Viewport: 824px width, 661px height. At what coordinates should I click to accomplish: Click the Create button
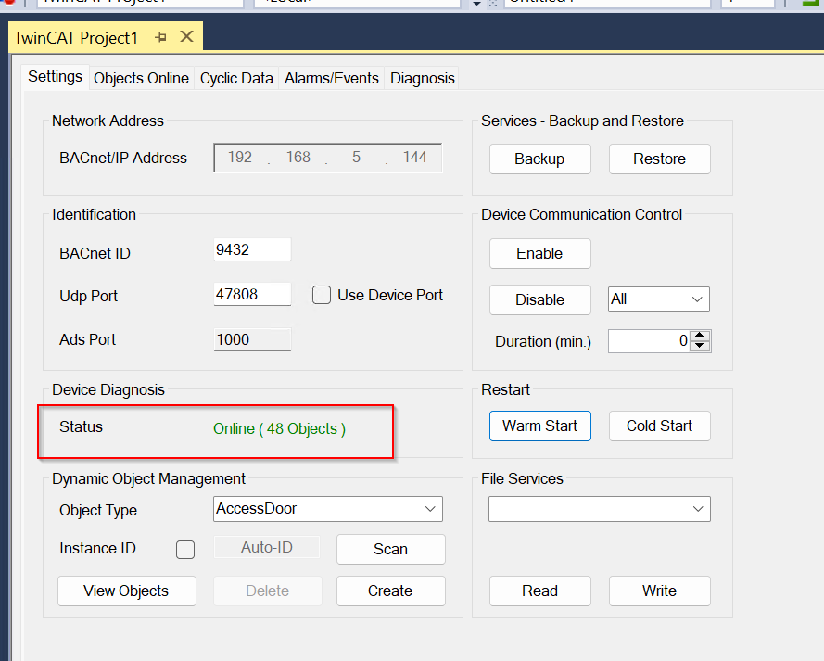tap(390, 591)
